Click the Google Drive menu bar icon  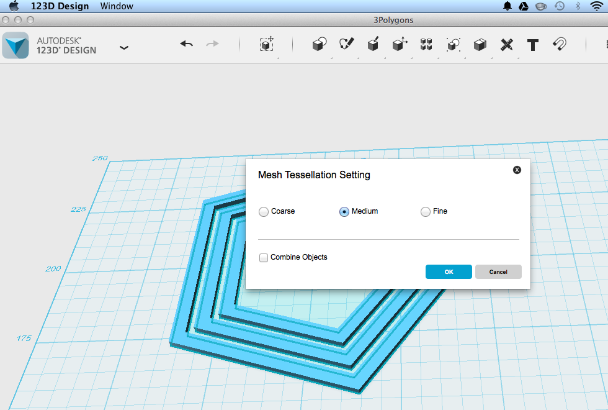pos(524,6)
